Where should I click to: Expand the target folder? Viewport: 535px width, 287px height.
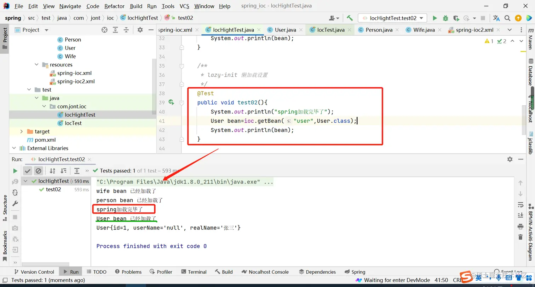[x=22, y=131]
